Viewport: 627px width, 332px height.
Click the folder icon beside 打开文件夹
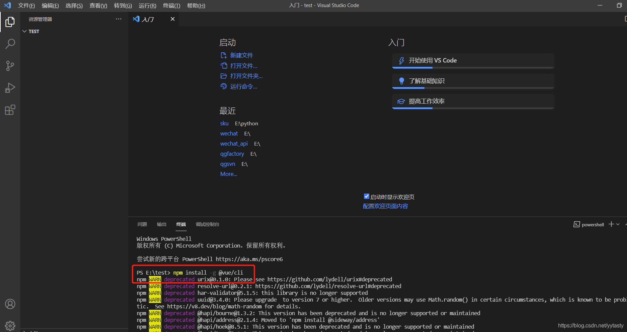tap(224, 76)
